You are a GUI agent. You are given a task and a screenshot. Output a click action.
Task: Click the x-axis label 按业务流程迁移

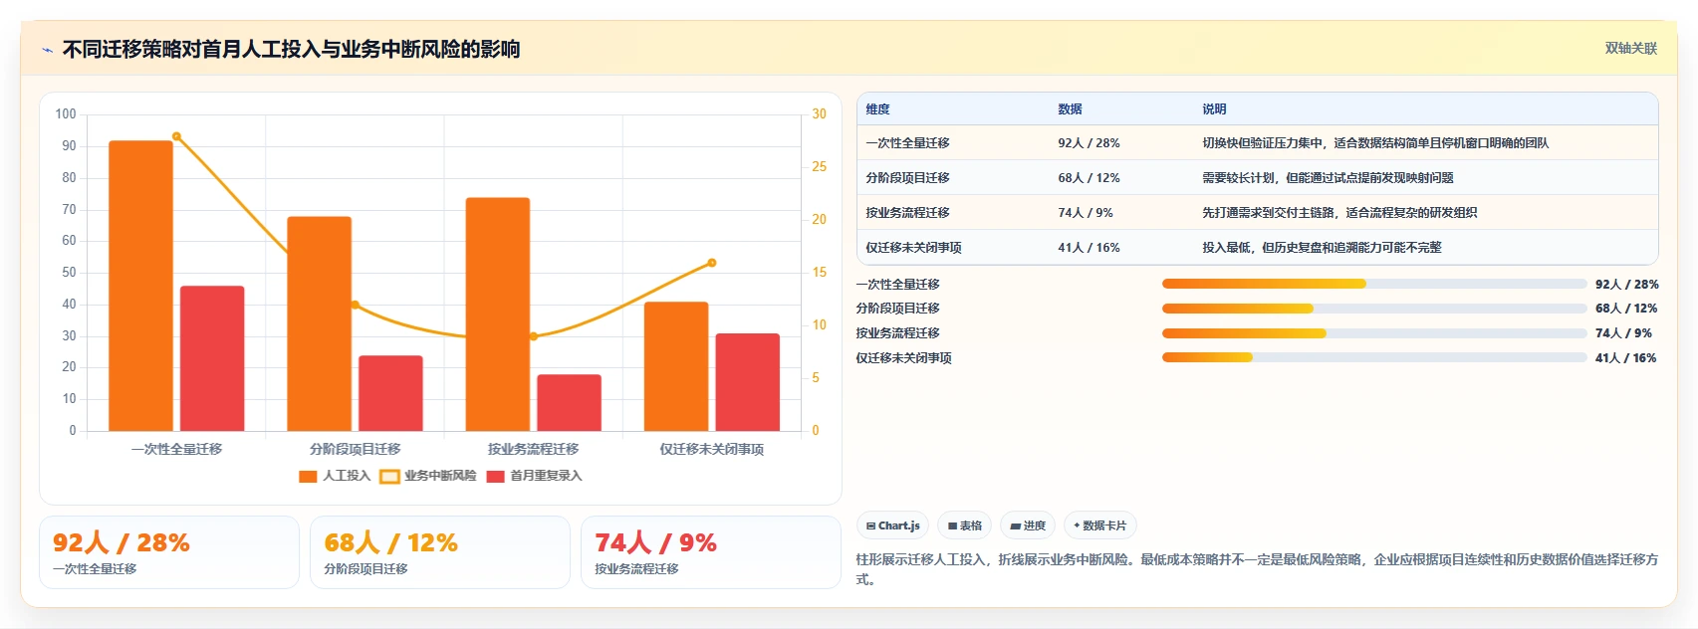pyautogui.click(x=534, y=450)
